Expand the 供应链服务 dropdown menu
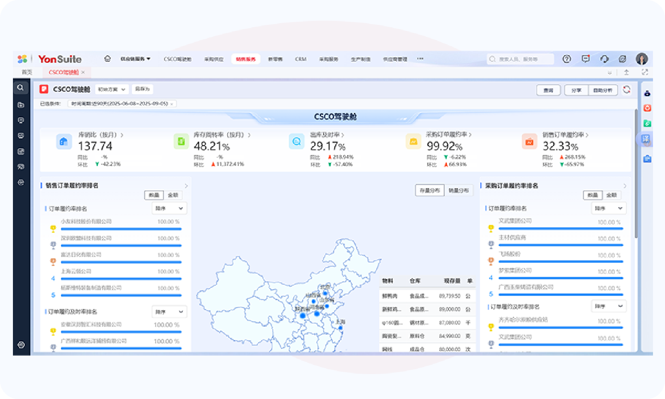This screenshot has height=399, width=665. tap(135, 59)
